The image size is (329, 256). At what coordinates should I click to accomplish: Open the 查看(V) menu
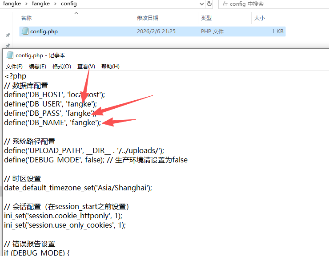tap(86, 67)
